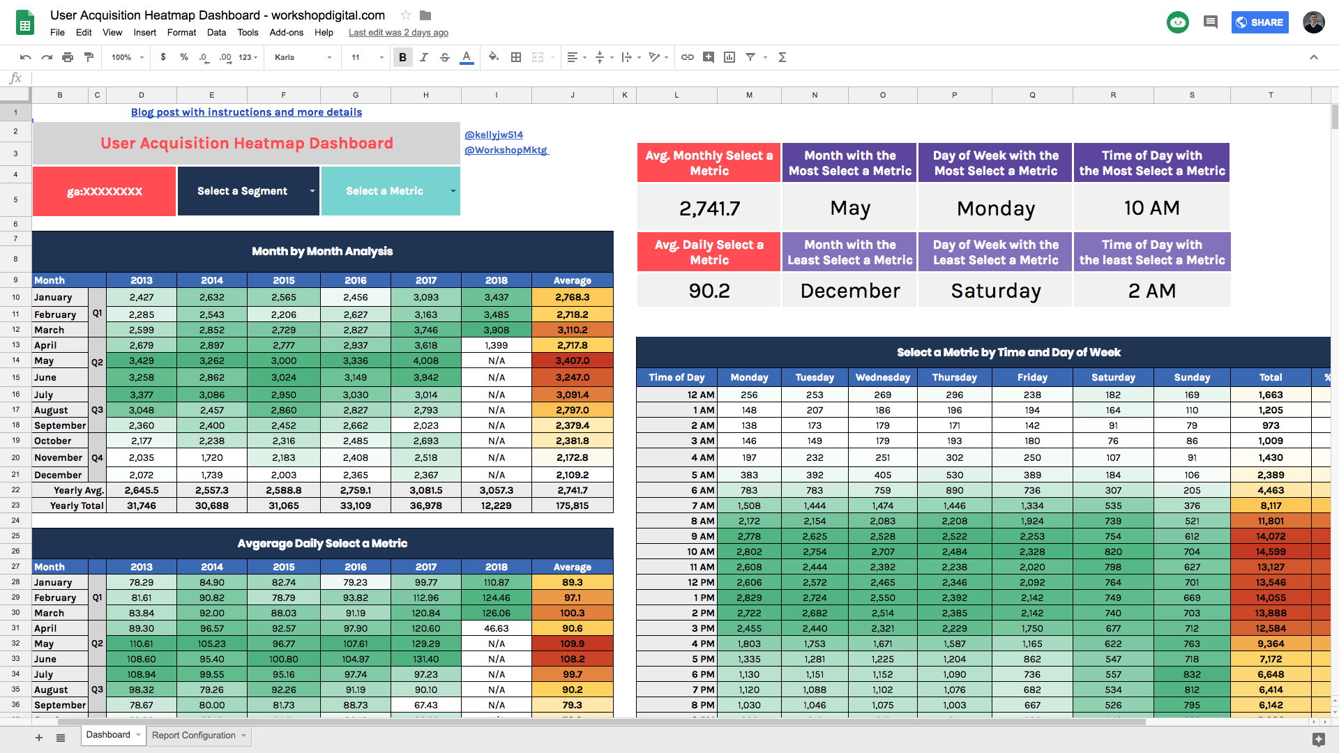The width and height of the screenshot is (1339, 753).
Task: Format as percent
Action: tap(184, 57)
